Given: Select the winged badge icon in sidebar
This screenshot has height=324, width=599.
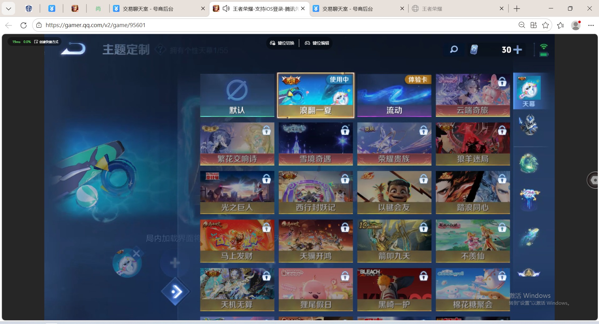Looking at the screenshot, I should [x=528, y=273].
